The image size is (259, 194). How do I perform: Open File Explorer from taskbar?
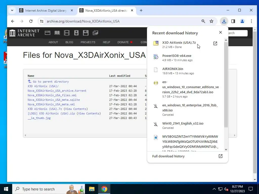[92, 189]
